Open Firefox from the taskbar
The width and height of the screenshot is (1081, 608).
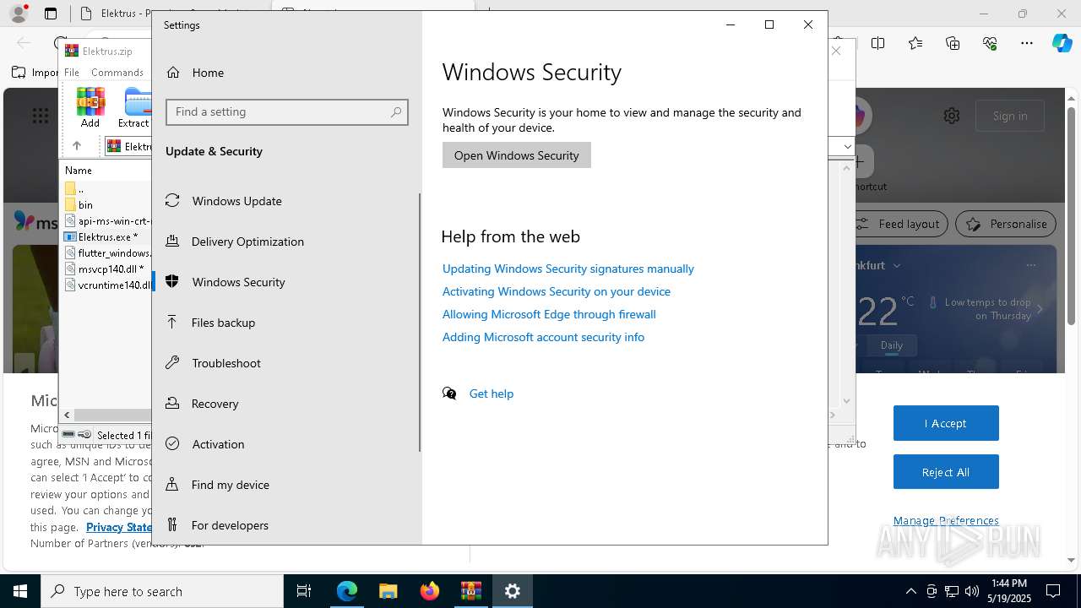pos(430,591)
